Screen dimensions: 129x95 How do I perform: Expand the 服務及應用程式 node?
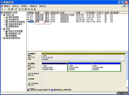click(x=2, y=38)
